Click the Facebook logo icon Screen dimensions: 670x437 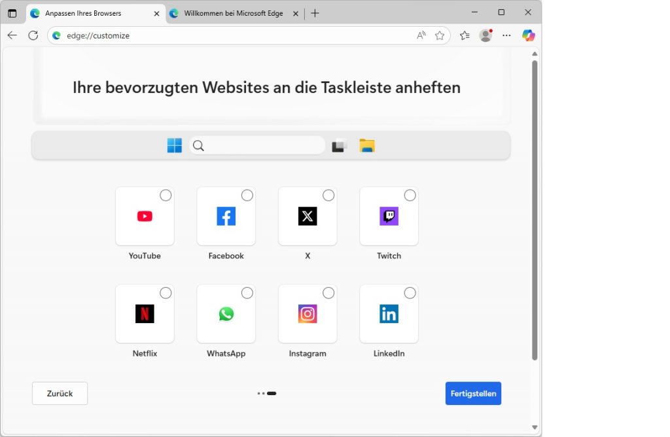tap(226, 217)
